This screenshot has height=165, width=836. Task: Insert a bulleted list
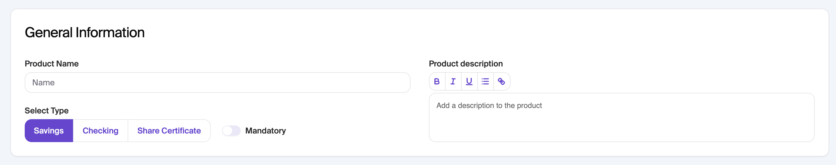click(485, 82)
